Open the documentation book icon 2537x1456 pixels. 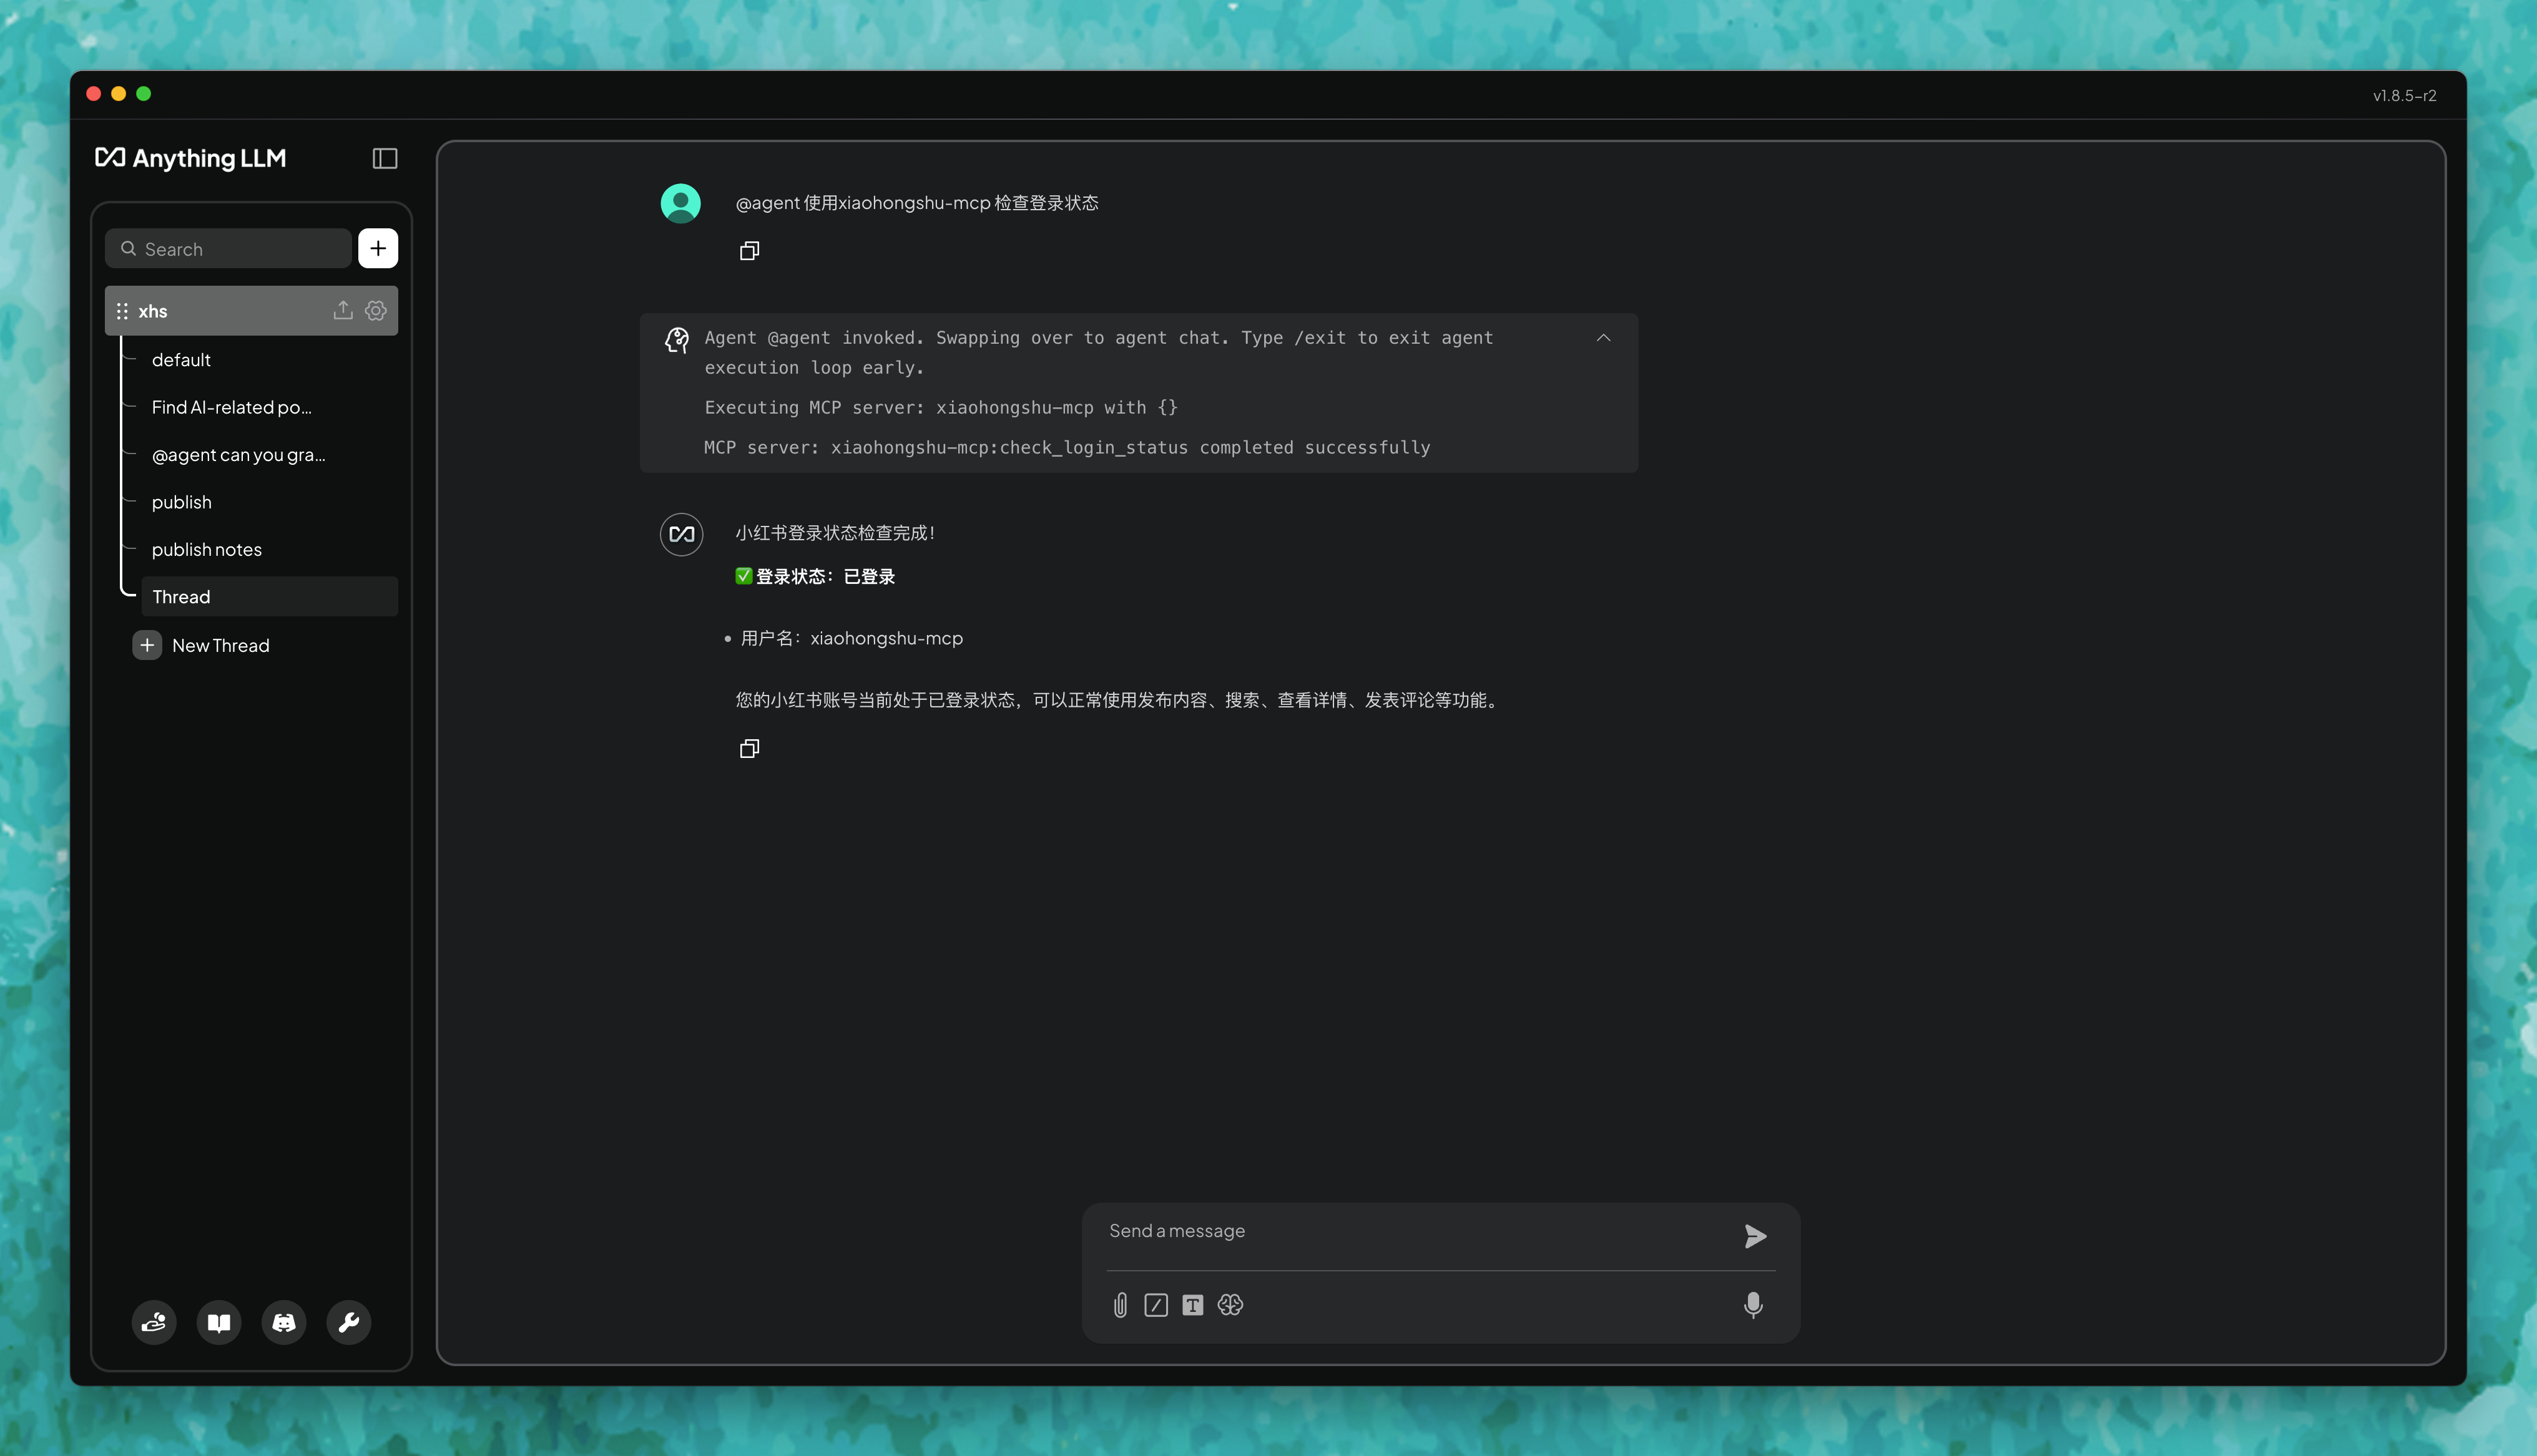tap(219, 1323)
